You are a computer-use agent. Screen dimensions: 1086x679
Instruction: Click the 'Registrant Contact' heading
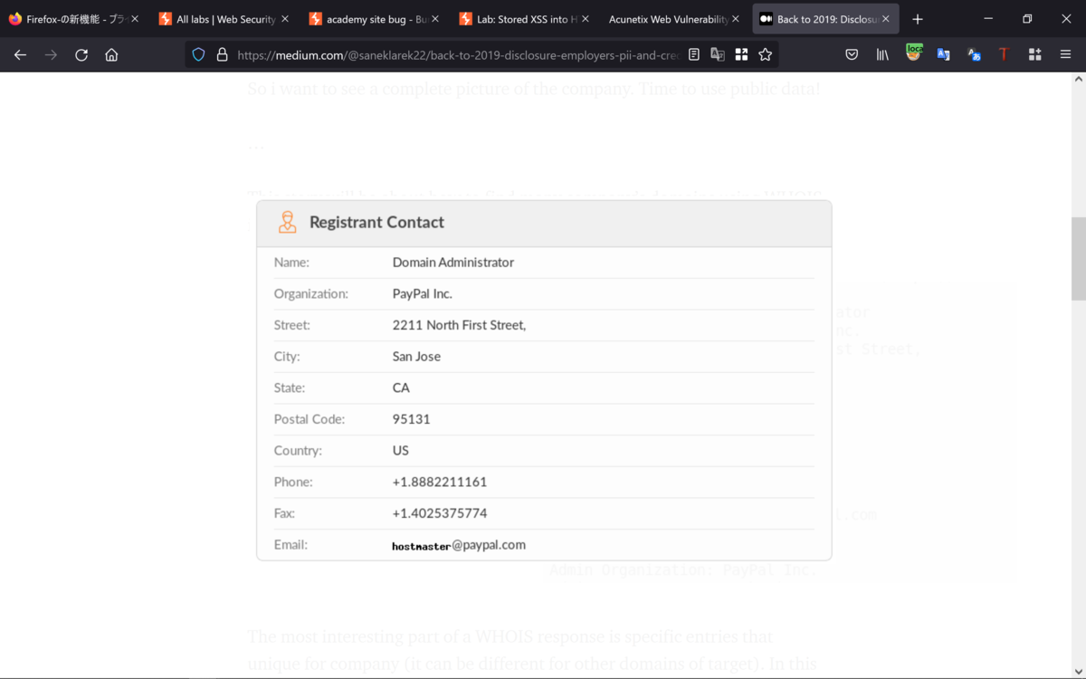[376, 223]
